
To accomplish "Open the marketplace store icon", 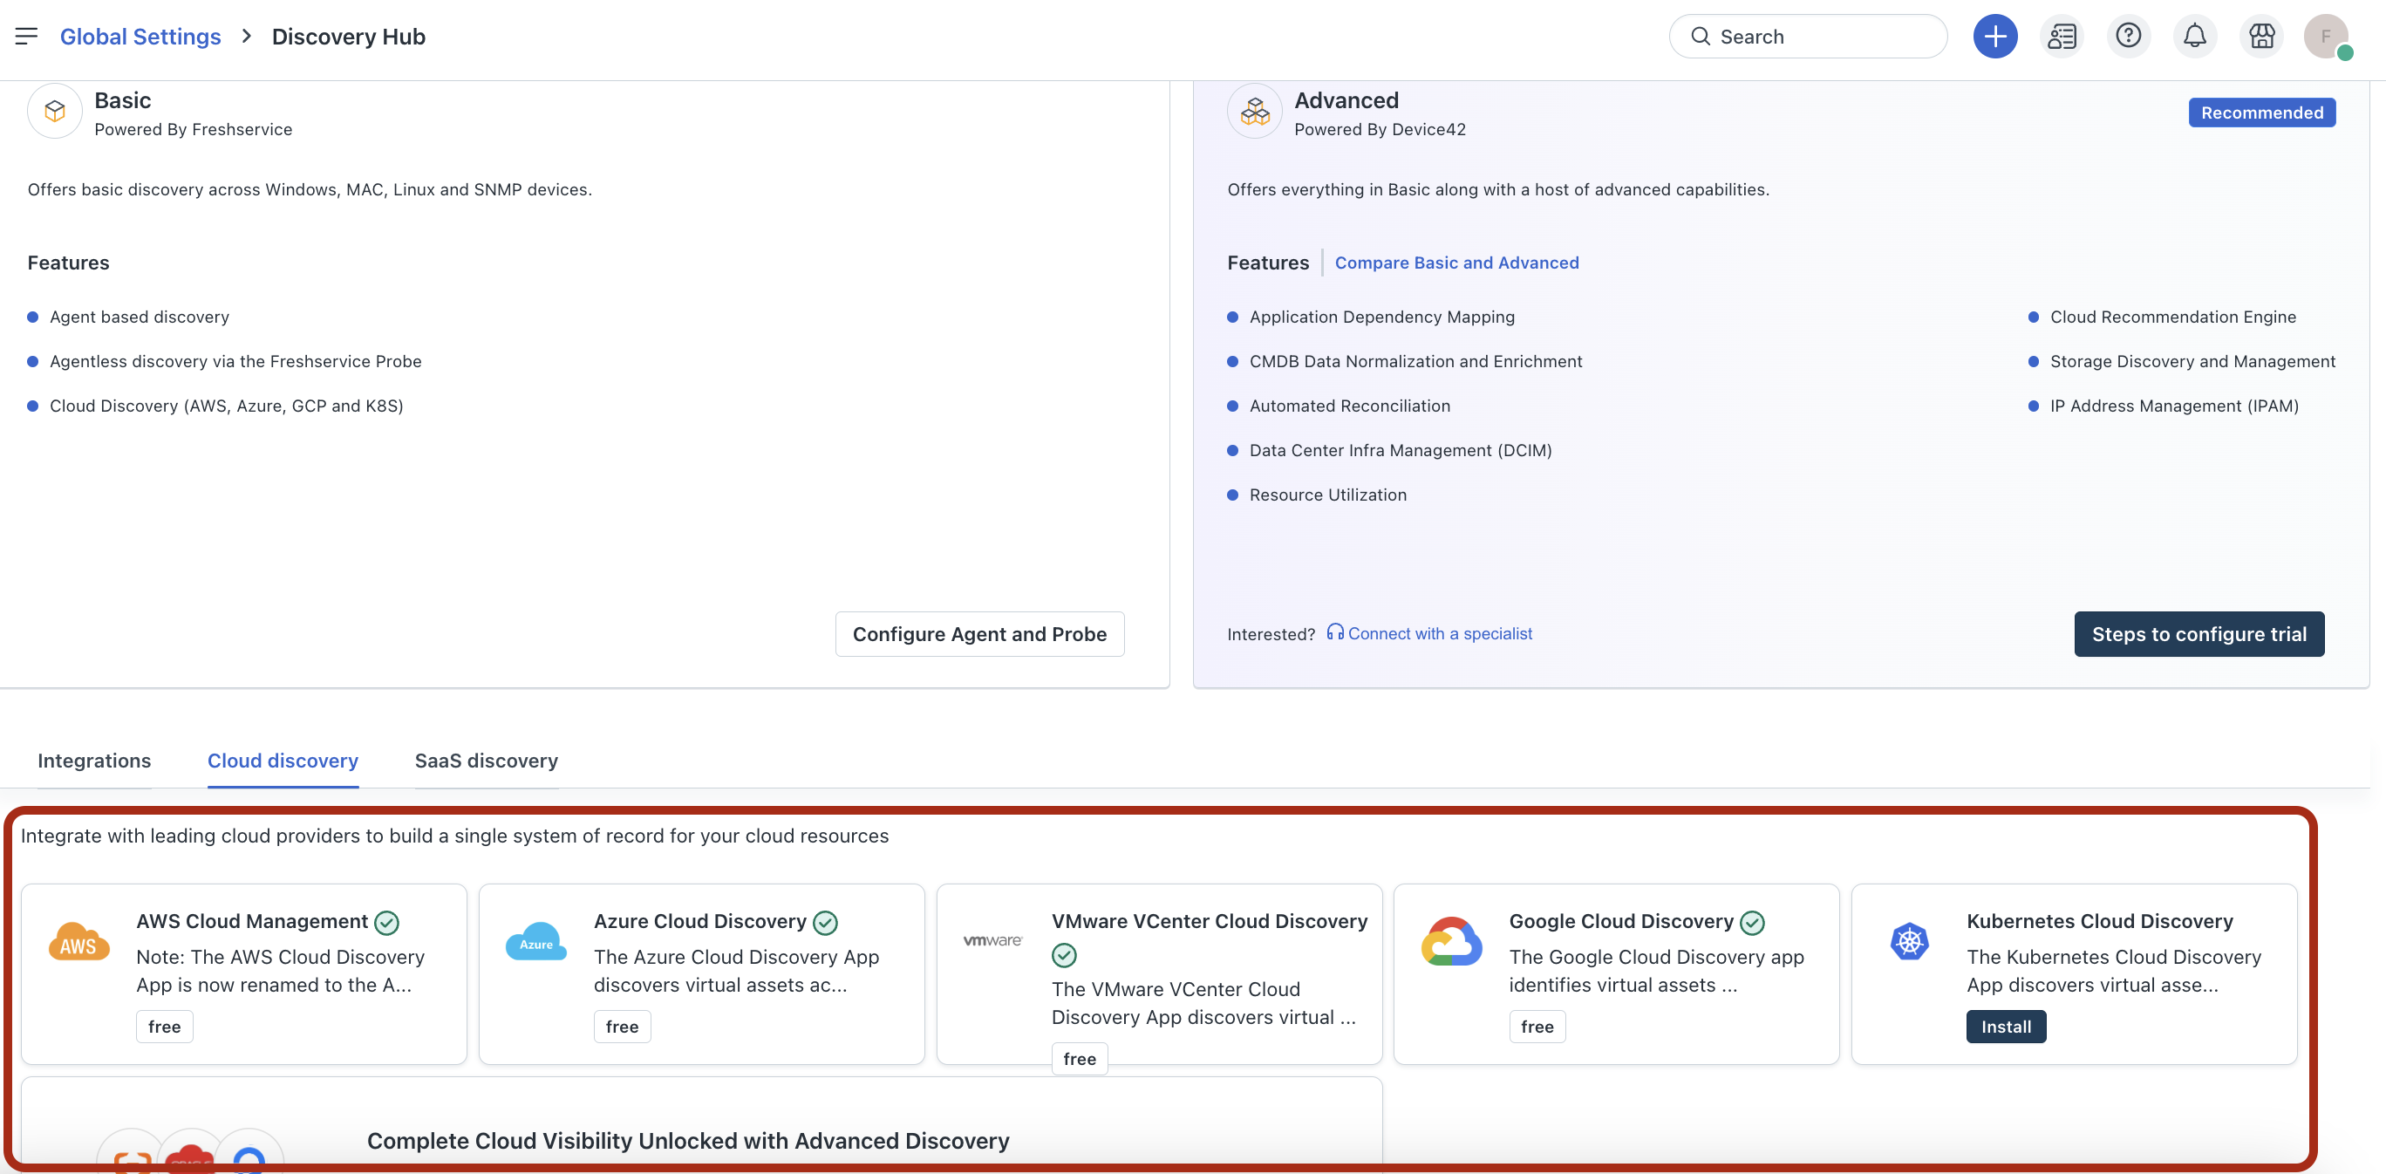I will pyautogui.click(x=2261, y=36).
